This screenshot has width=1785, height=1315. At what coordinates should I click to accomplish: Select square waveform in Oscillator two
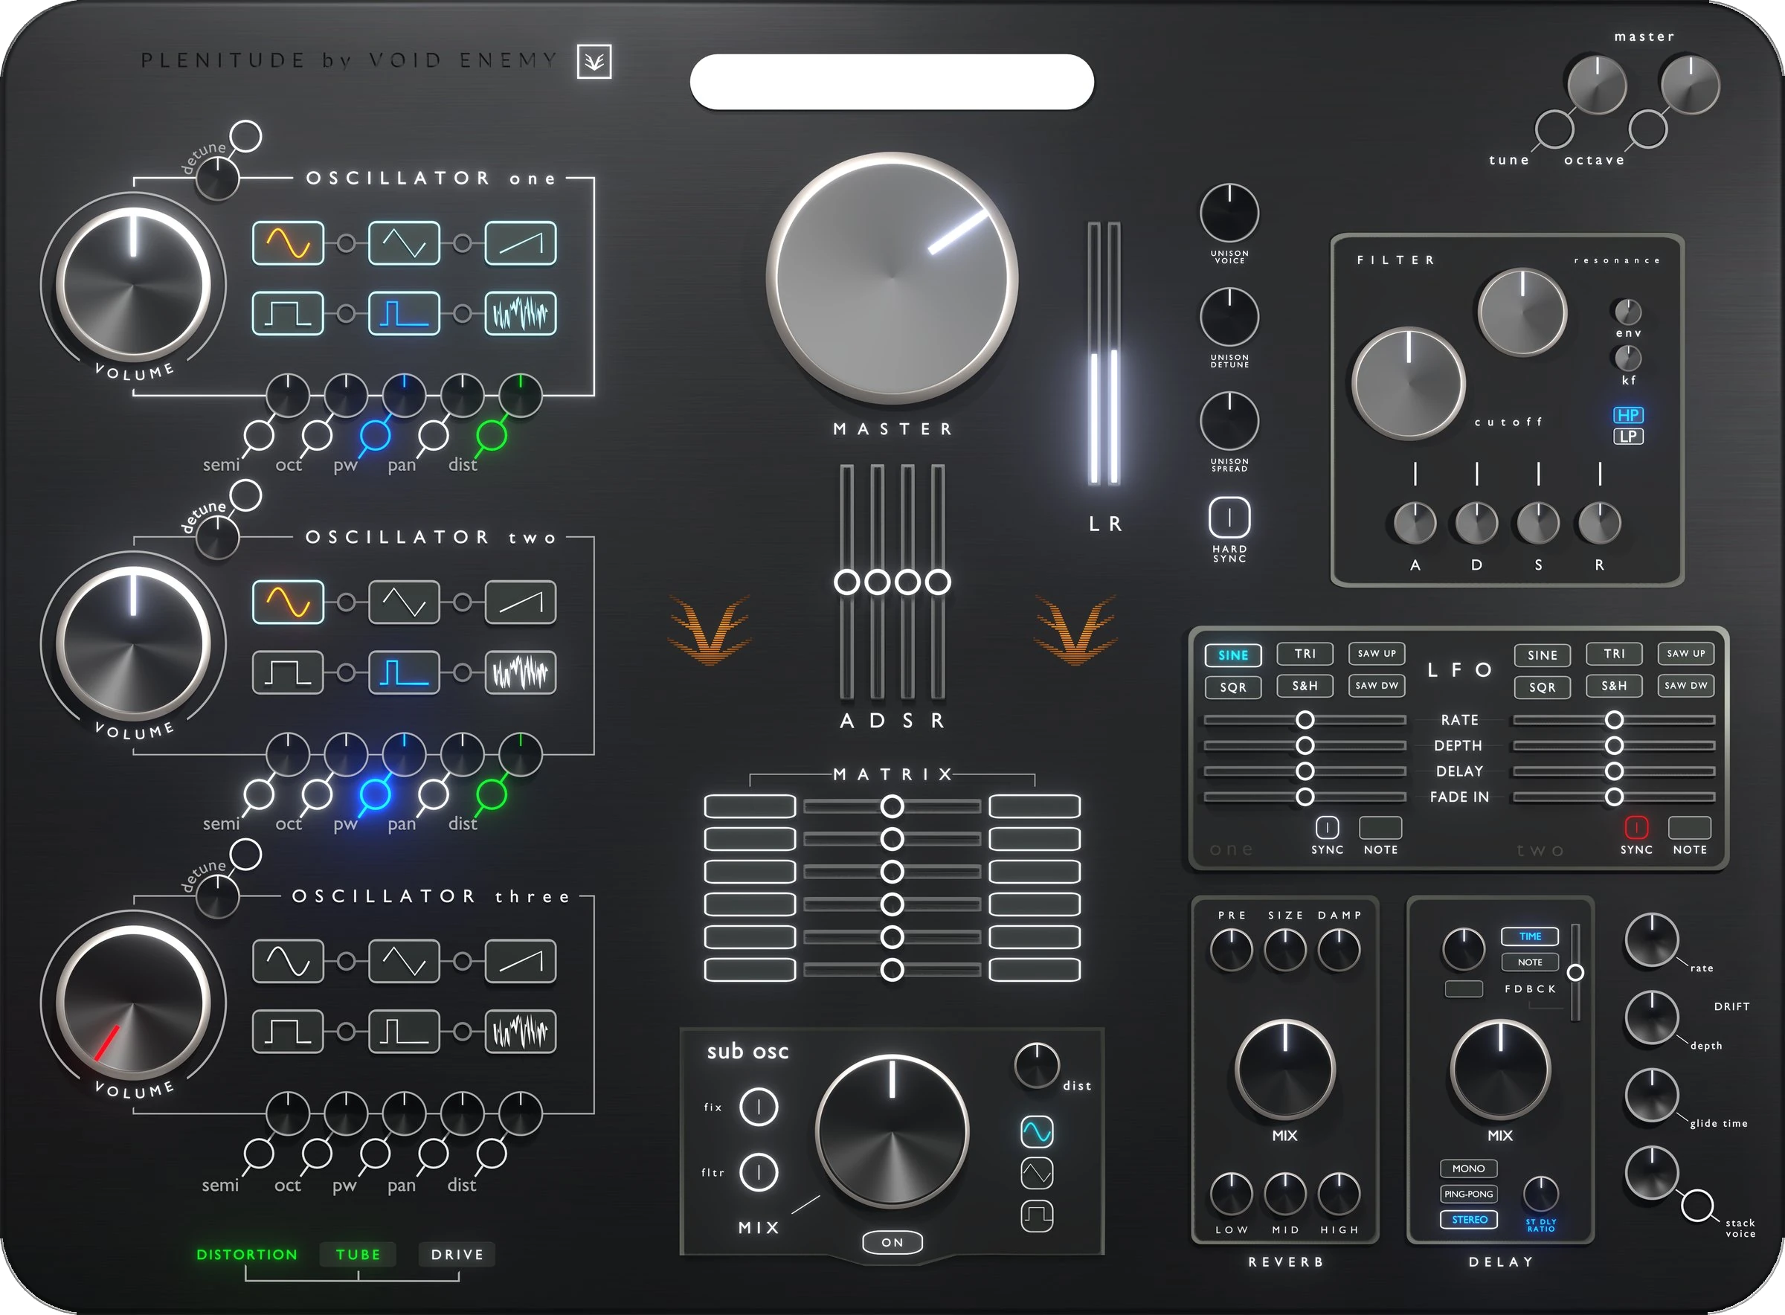[288, 672]
